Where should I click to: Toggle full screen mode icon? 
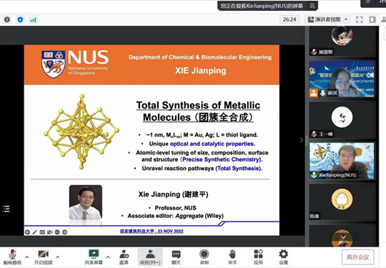pos(360,19)
